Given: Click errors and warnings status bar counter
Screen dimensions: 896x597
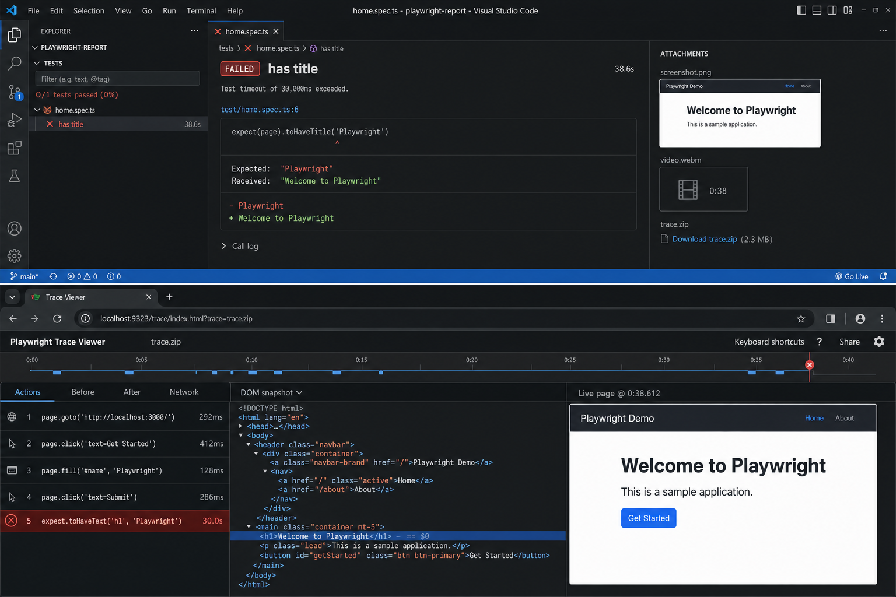Looking at the screenshot, I should (x=82, y=276).
